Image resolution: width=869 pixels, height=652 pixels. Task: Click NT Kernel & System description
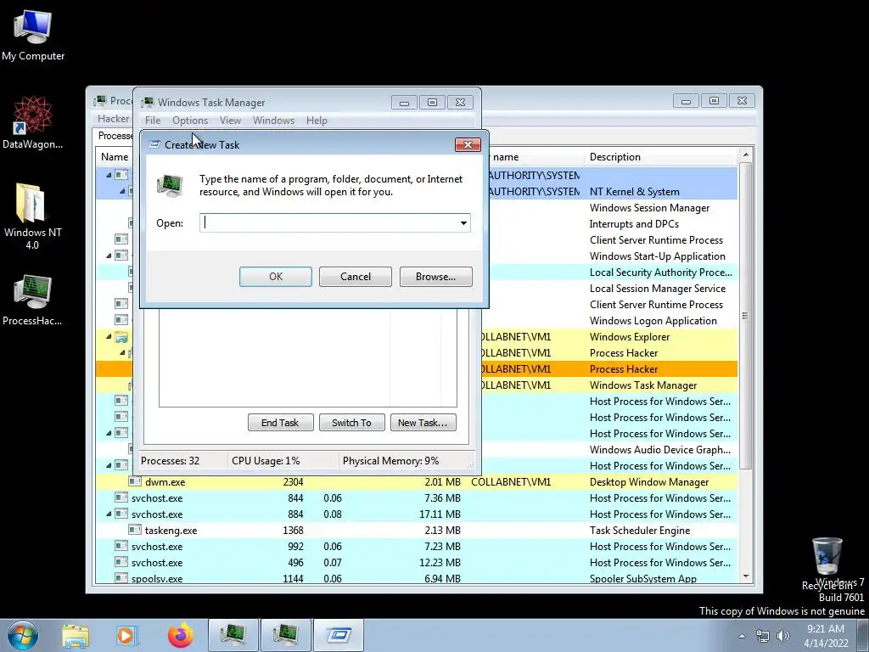click(x=634, y=192)
